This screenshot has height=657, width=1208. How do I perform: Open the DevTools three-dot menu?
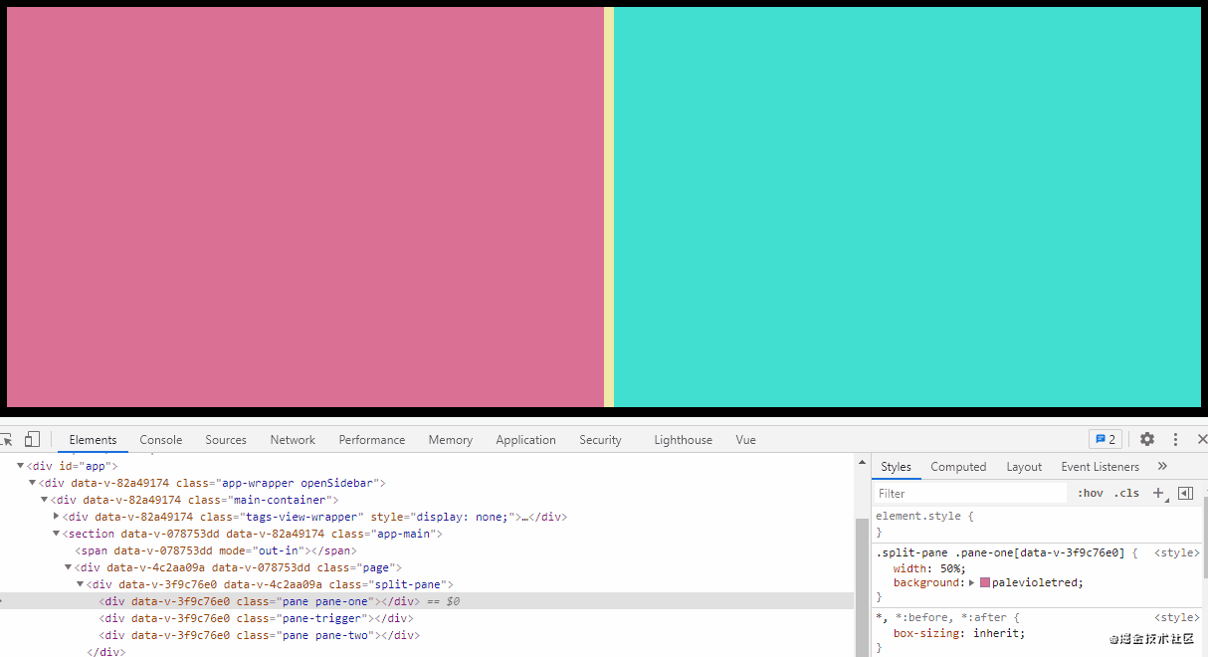point(1175,439)
